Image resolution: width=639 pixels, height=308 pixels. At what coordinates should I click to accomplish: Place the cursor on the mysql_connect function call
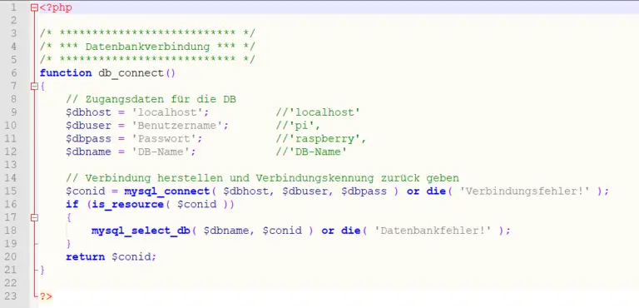[x=166, y=191]
